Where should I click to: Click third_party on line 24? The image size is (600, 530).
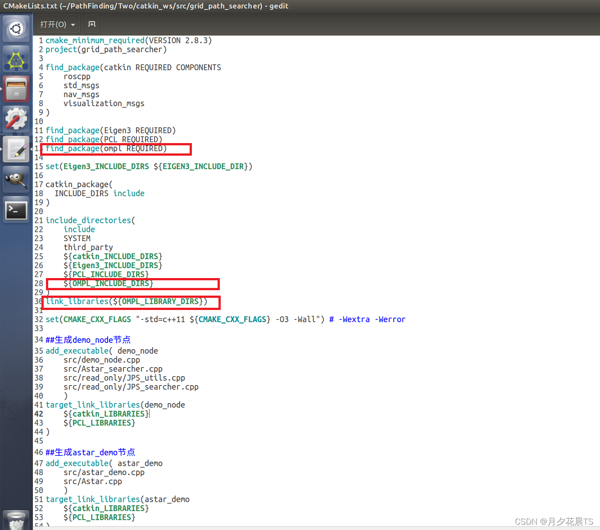[x=88, y=247]
